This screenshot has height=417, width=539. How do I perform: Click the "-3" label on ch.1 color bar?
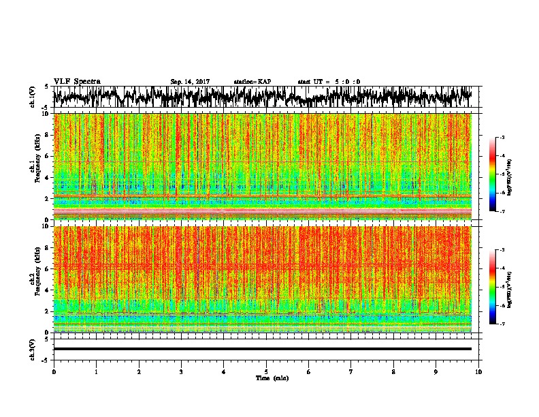(502, 138)
